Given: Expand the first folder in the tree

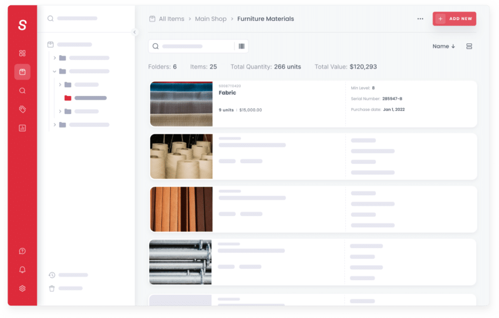Looking at the screenshot, I should (x=55, y=58).
